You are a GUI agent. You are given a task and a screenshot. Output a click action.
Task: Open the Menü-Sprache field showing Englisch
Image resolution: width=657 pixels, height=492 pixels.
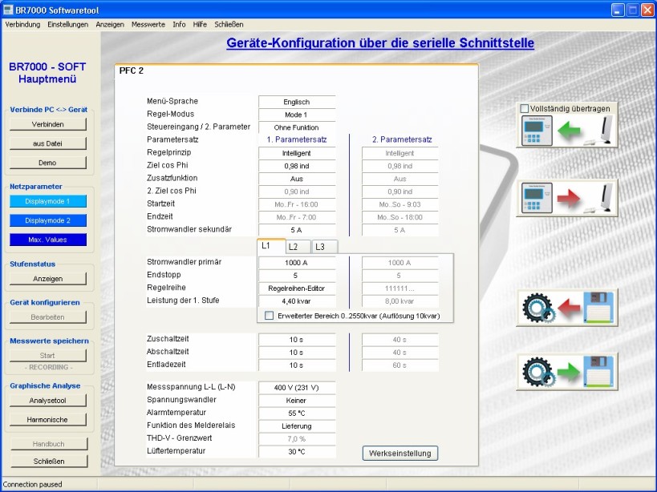[297, 102]
